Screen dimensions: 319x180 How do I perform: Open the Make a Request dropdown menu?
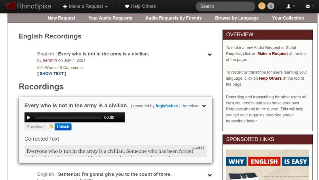click(85, 6)
